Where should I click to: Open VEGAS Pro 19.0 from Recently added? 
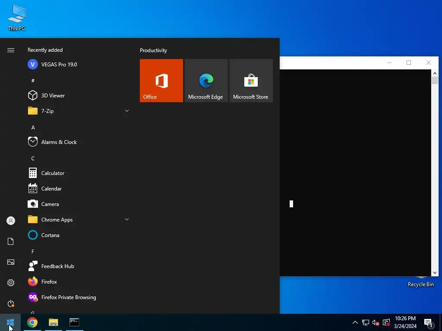[78, 65]
